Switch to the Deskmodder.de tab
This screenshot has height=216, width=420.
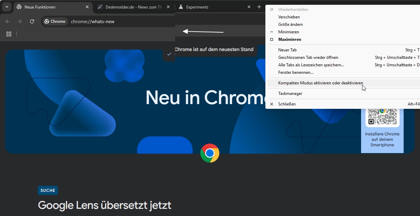coord(134,7)
